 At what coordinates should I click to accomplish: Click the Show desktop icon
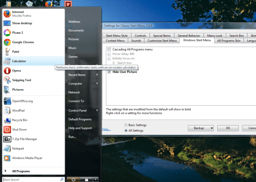click(7, 23)
